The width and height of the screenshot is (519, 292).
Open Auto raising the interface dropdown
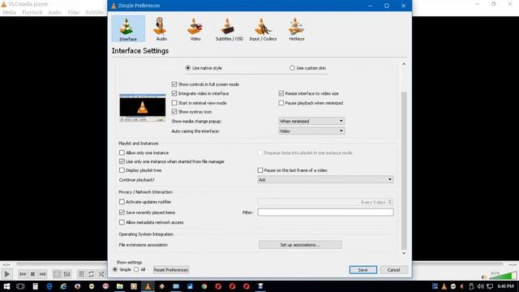[x=311, y=131]
